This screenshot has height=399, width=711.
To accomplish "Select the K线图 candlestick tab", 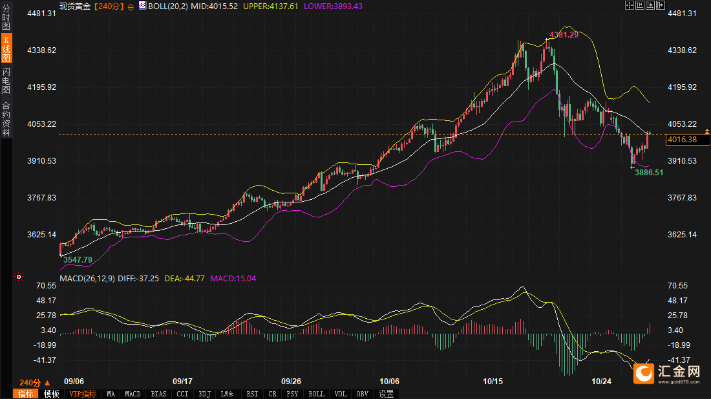I will point(6,48).
